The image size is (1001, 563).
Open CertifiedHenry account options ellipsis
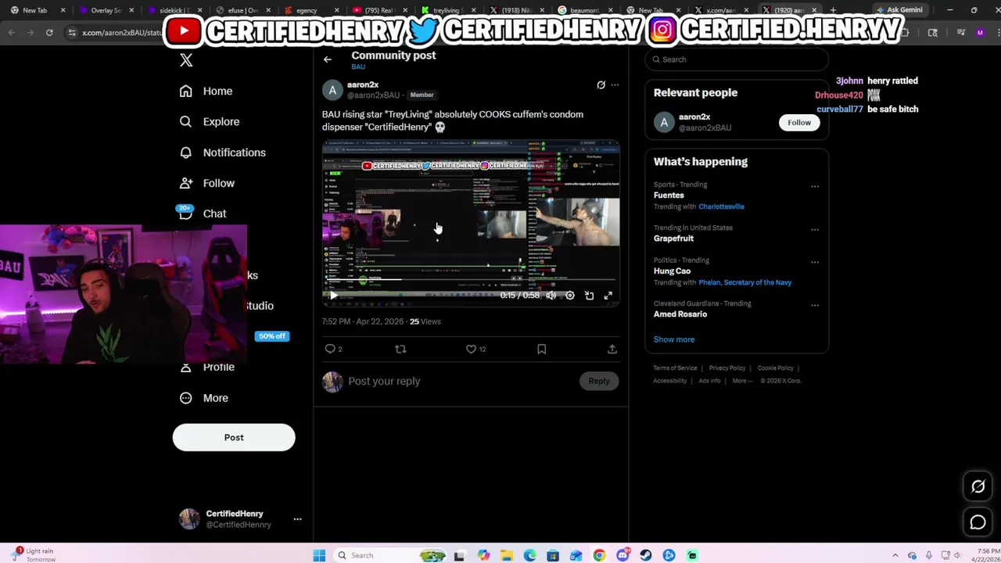click(297, 519)
